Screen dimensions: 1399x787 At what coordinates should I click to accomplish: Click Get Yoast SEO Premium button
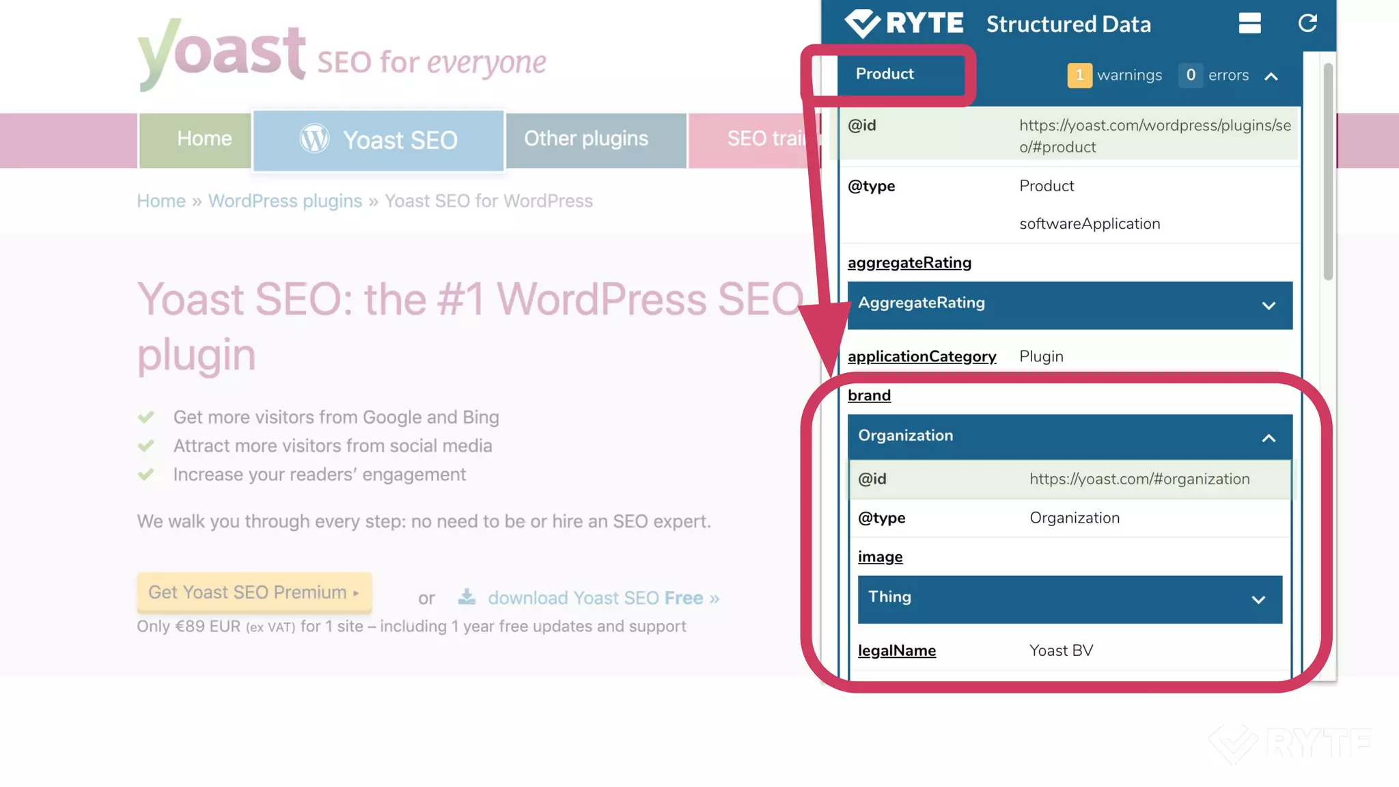tap(254, 592)
